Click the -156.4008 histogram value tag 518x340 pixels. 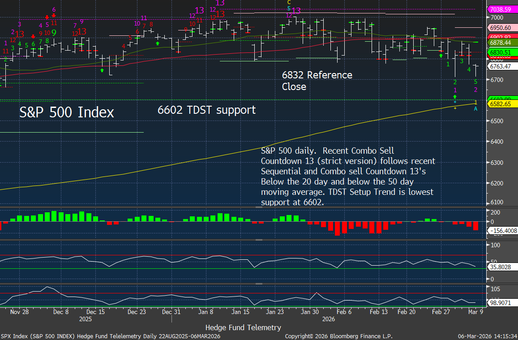tap(503, 231)
